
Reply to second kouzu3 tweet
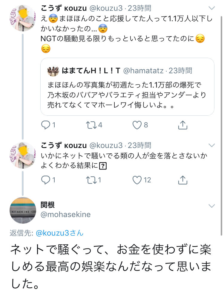tap(46, 180)
